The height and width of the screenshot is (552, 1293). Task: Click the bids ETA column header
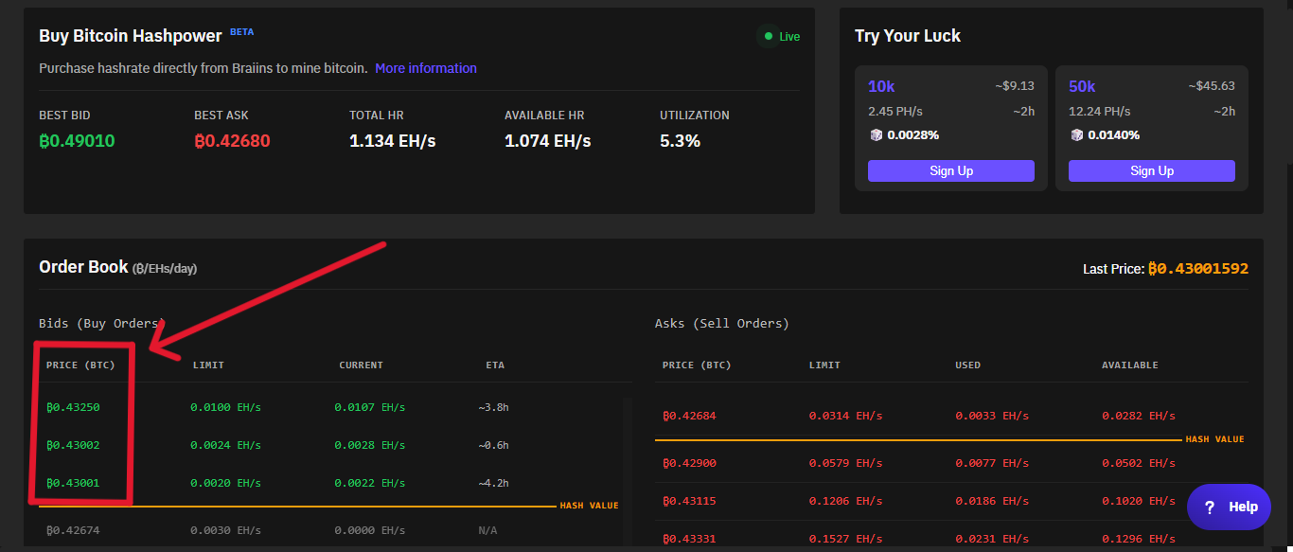tap(495, 365)
